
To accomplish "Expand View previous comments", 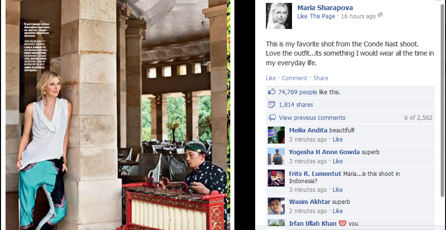I will 312,117.
